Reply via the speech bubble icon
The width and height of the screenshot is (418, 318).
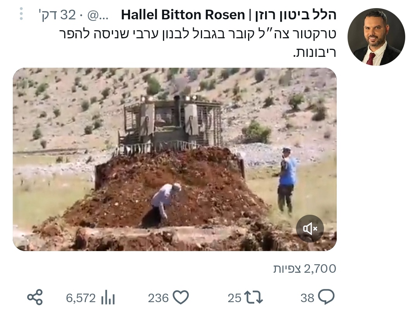point(326,297)
